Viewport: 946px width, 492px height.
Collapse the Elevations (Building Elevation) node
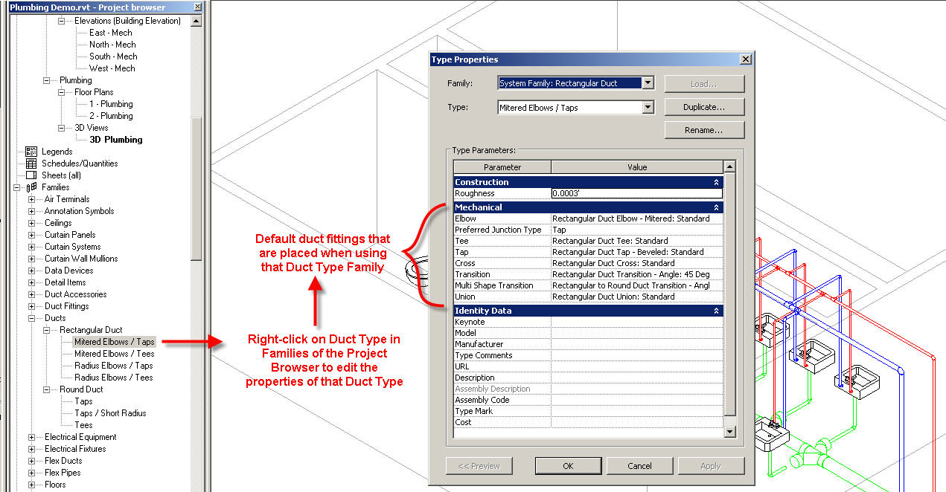[61, 21]
